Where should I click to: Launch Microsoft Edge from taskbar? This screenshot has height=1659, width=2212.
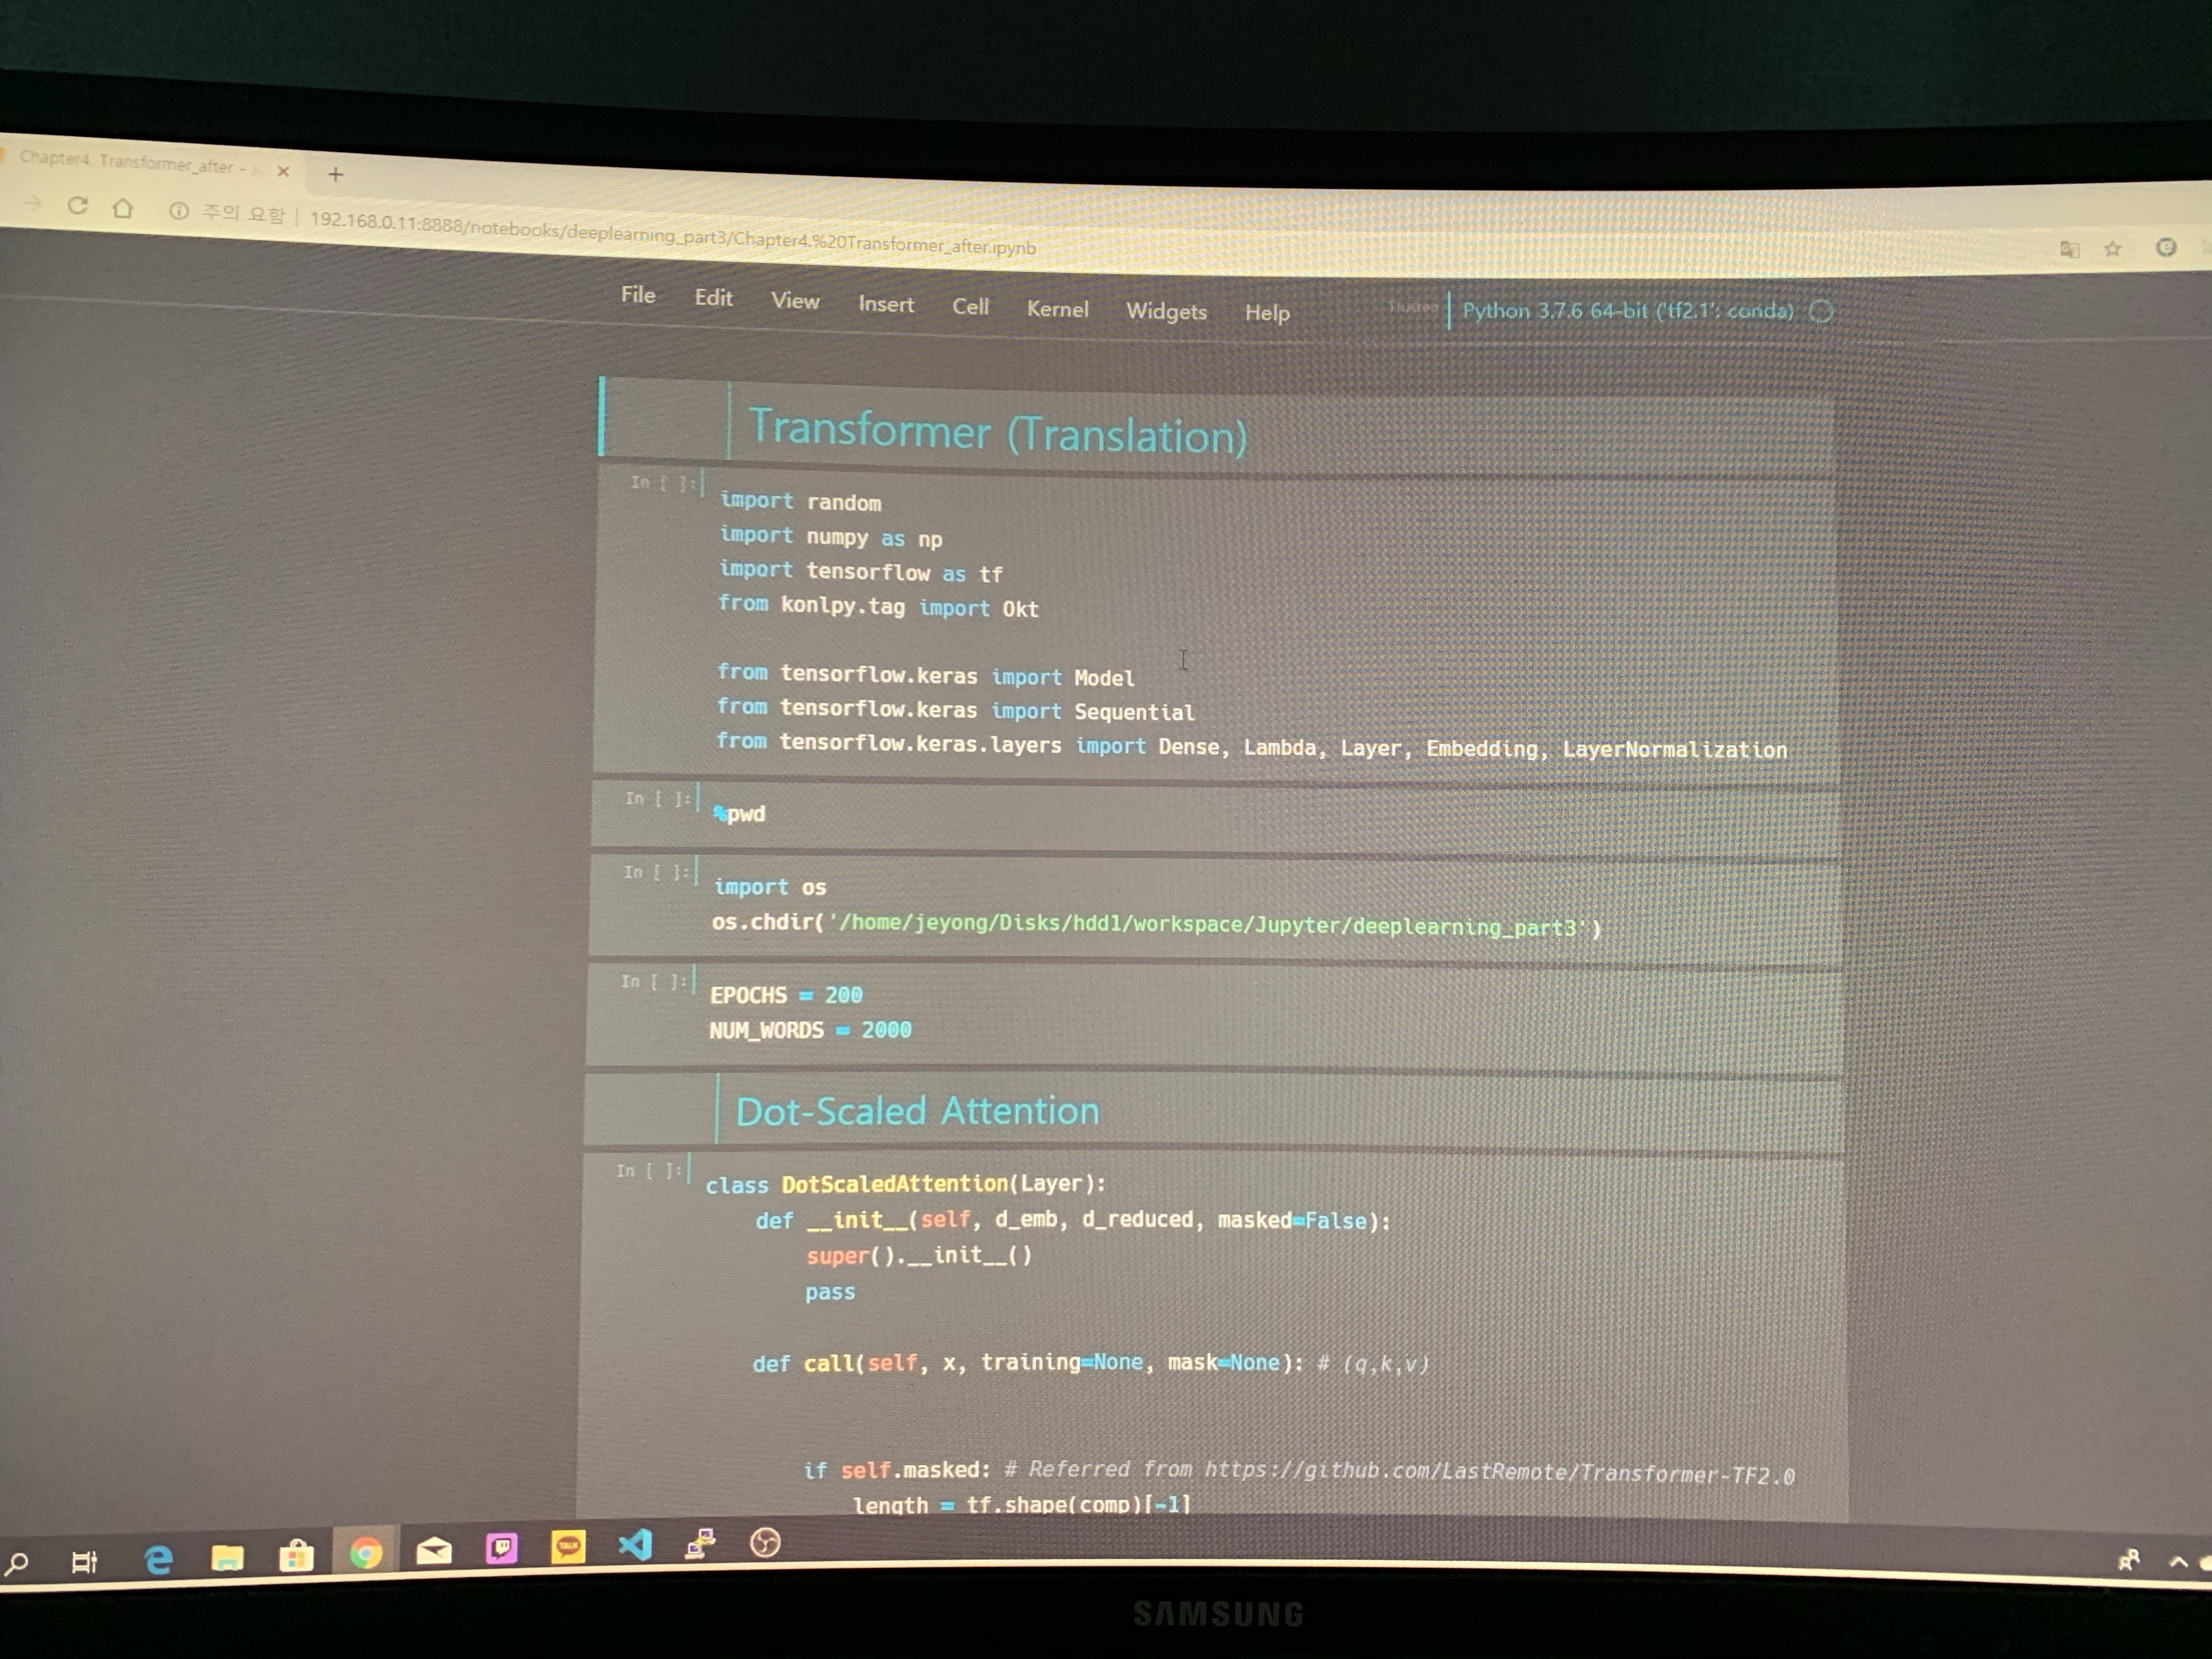(x=158, y=1559)
